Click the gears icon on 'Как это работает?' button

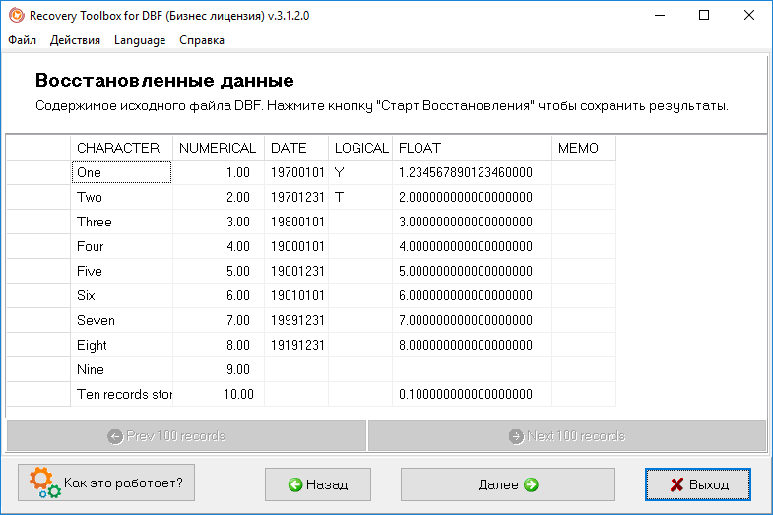(x=45, y=483)
